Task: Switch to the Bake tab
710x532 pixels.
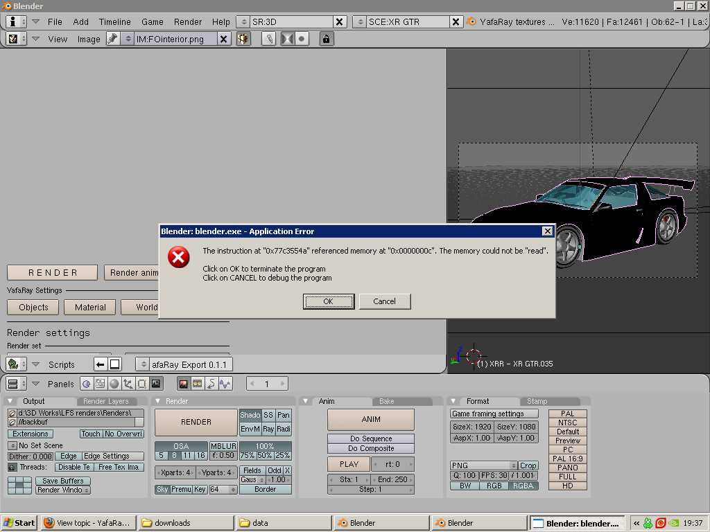Action: (x=387, y=401)
